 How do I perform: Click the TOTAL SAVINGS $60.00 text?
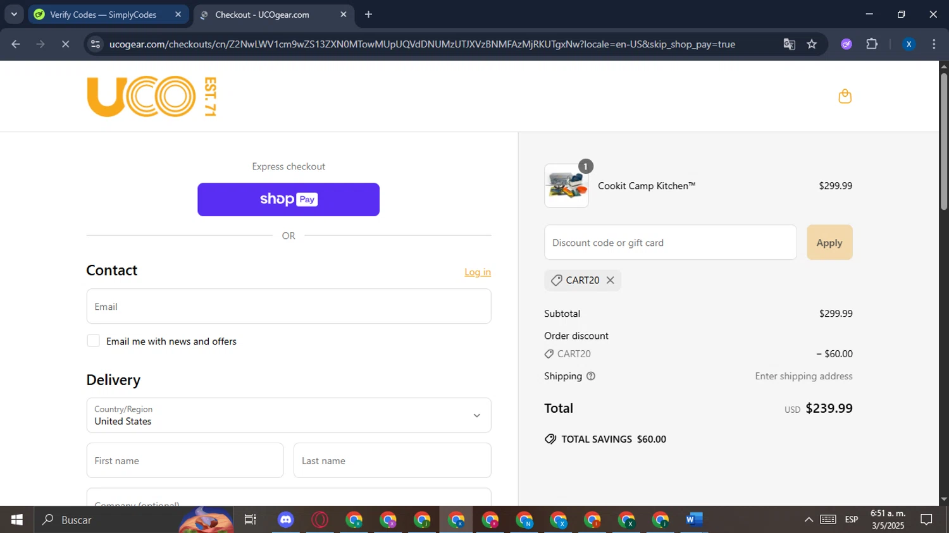point(614,439)
